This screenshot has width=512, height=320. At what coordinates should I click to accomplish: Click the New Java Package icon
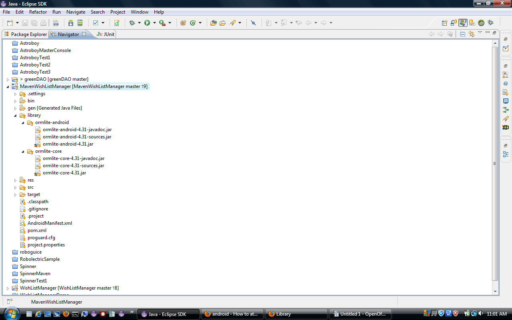(x=183, y=23)
